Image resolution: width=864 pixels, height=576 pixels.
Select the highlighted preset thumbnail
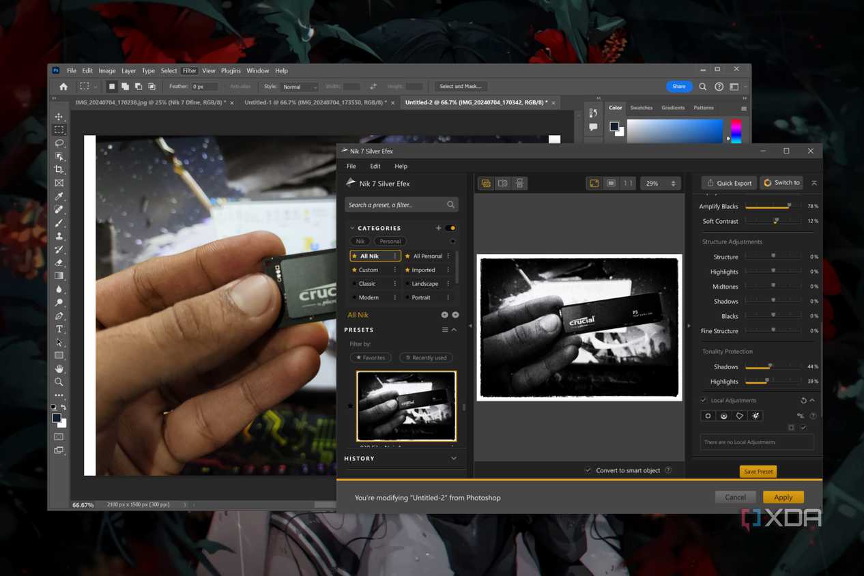pyautogui.click(x=406, y=406)
